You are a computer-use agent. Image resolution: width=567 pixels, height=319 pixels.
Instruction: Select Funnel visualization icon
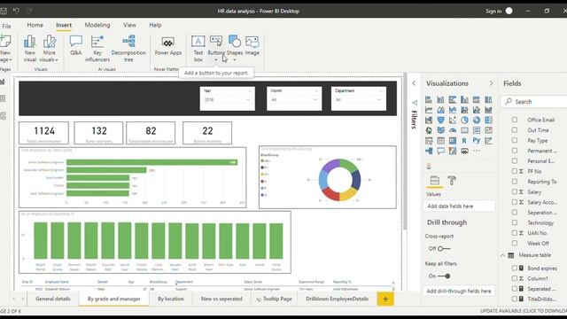(441, 121)
